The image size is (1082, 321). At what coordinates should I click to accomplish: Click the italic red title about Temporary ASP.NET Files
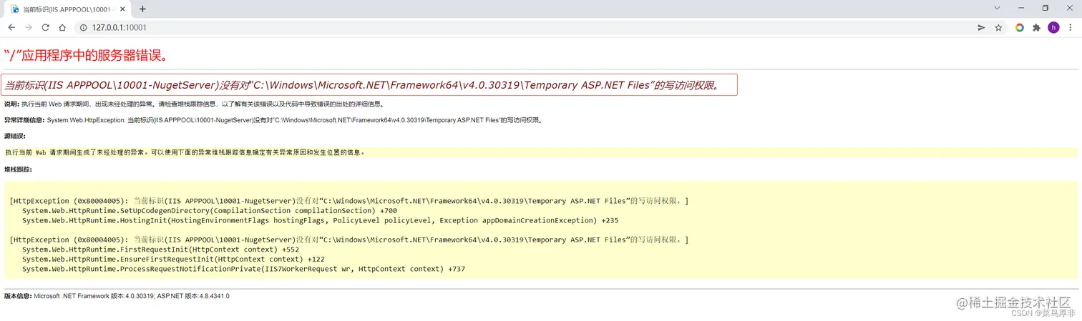361,85
